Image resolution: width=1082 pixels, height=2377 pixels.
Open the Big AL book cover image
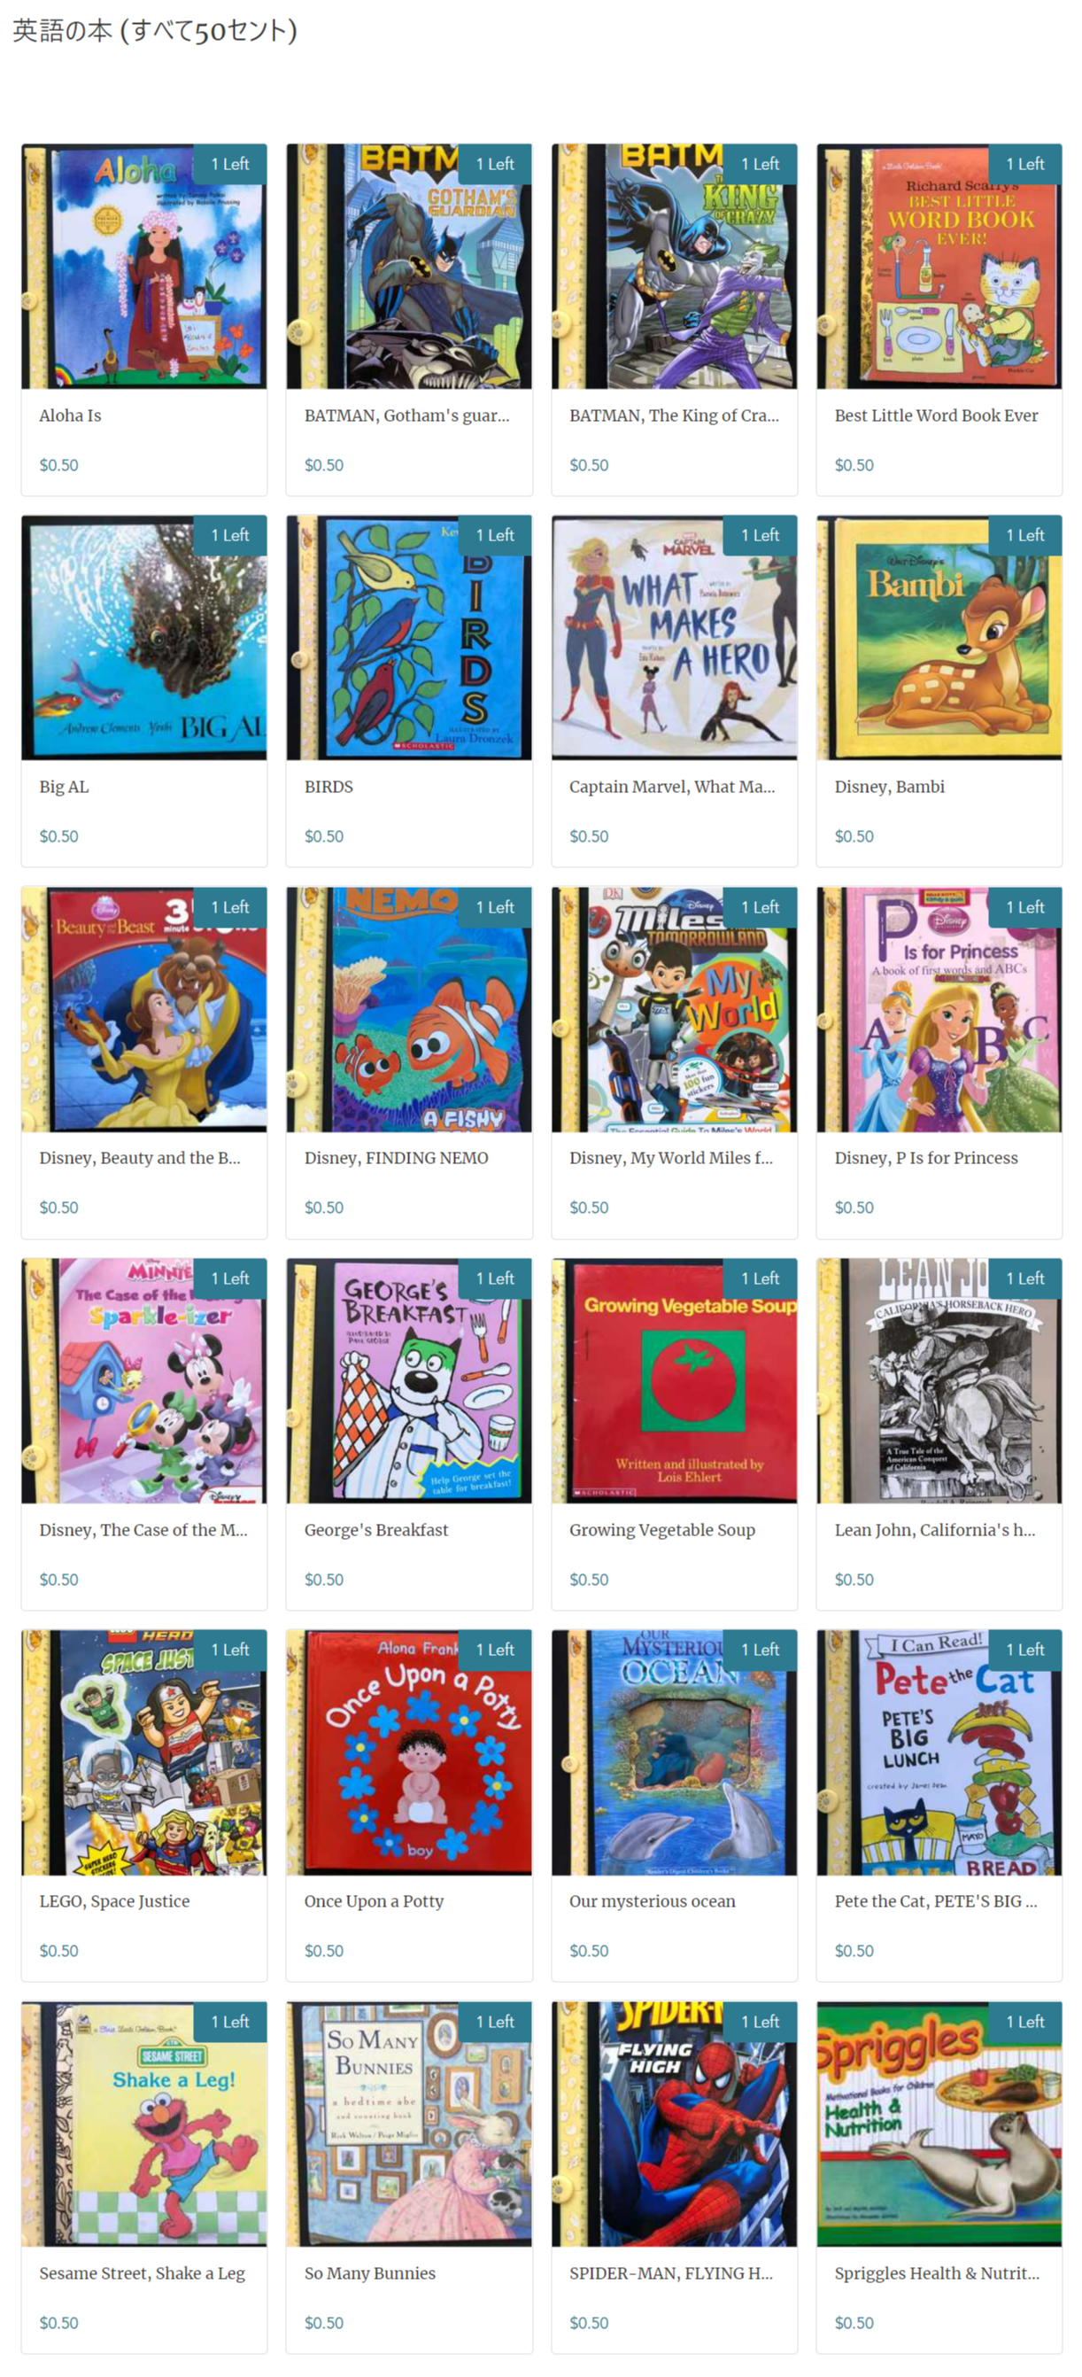(144, 637)
